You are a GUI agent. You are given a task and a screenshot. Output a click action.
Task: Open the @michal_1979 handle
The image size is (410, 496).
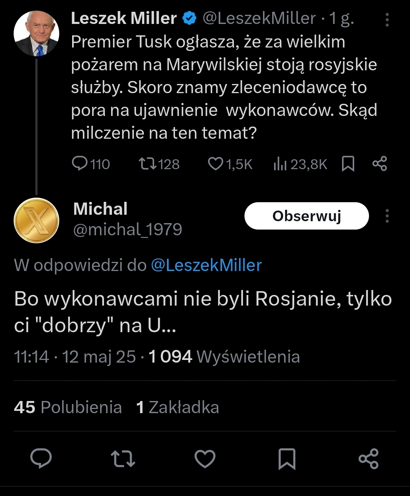click(x=128, y=230)
